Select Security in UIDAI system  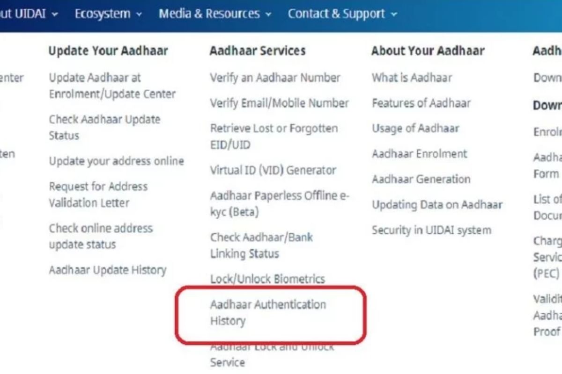point(431,230)
